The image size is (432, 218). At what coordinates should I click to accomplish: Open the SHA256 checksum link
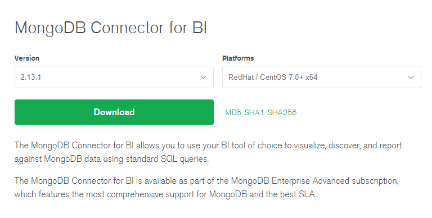tap(282, 112)
